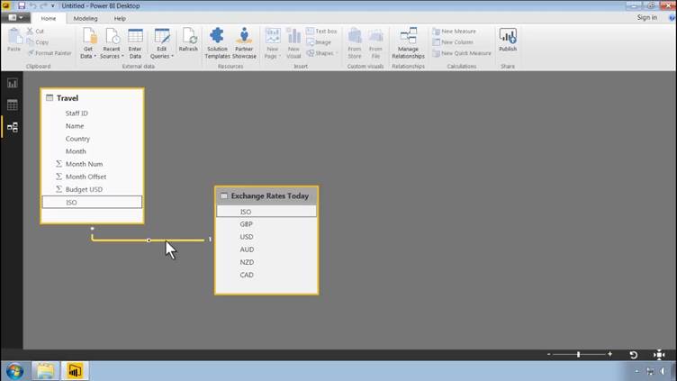Image resolution: width=677 pixels, height=381 pixels.
Task: Expand the Edit Queries dropdown
Action: pyautogui.click(x=161, y=56)
